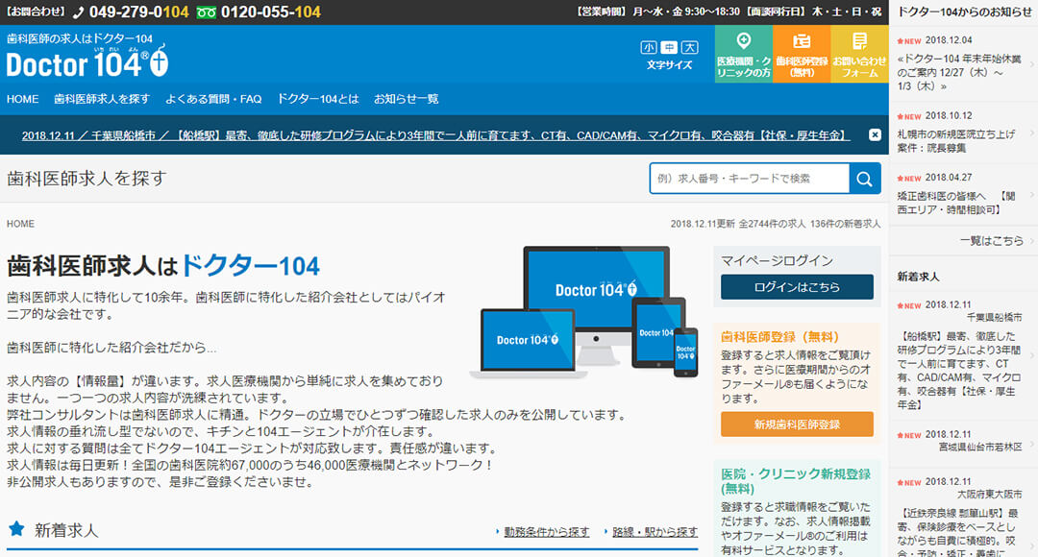
Task: Click the search magnifier button
Action: point(865,179)
